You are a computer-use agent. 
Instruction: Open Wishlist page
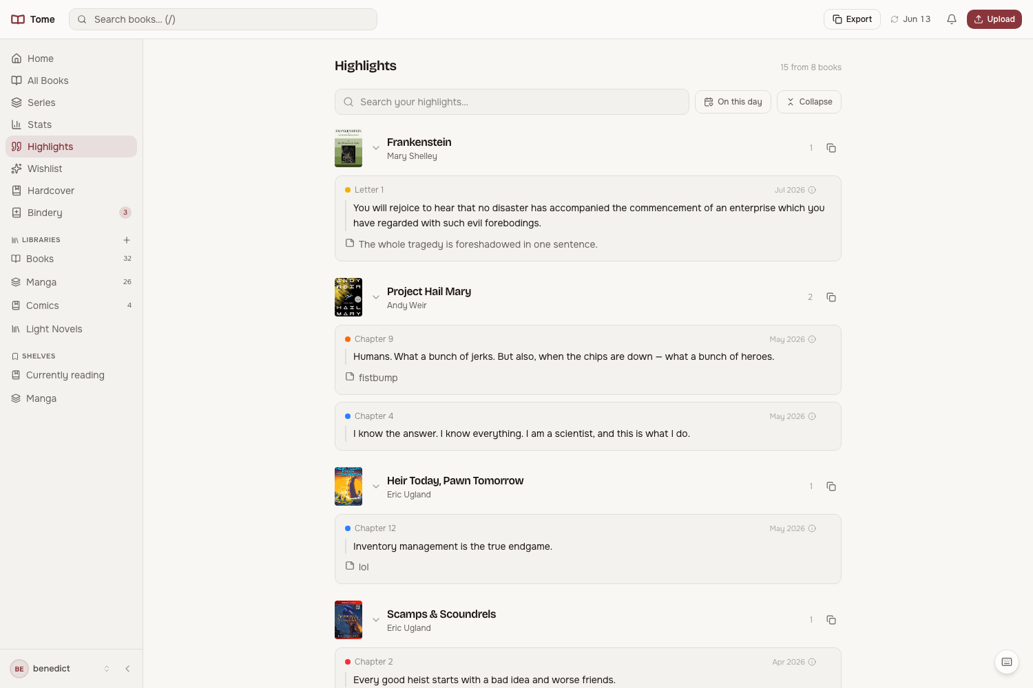71,169
